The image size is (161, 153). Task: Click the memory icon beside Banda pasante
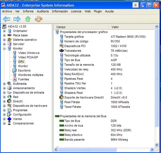coord(62,140)
